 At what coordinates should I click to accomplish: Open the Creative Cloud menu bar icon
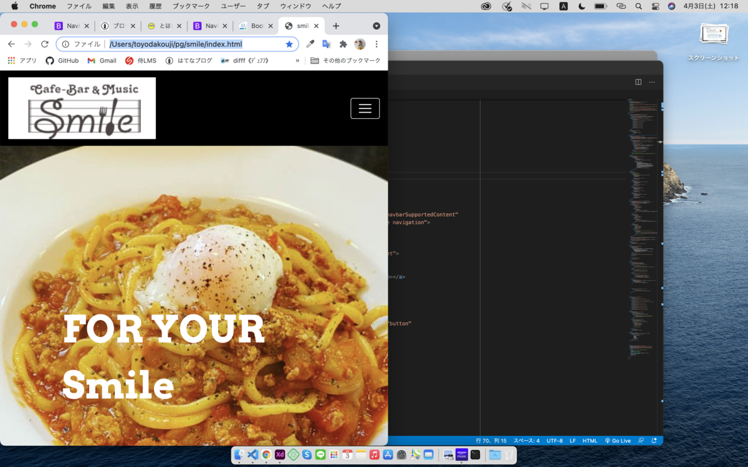pos(486,6)
